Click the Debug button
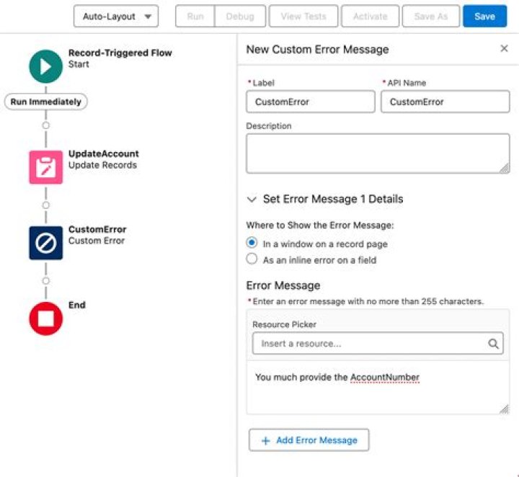This screenshot has height=477, width=519. pos(240,16)
